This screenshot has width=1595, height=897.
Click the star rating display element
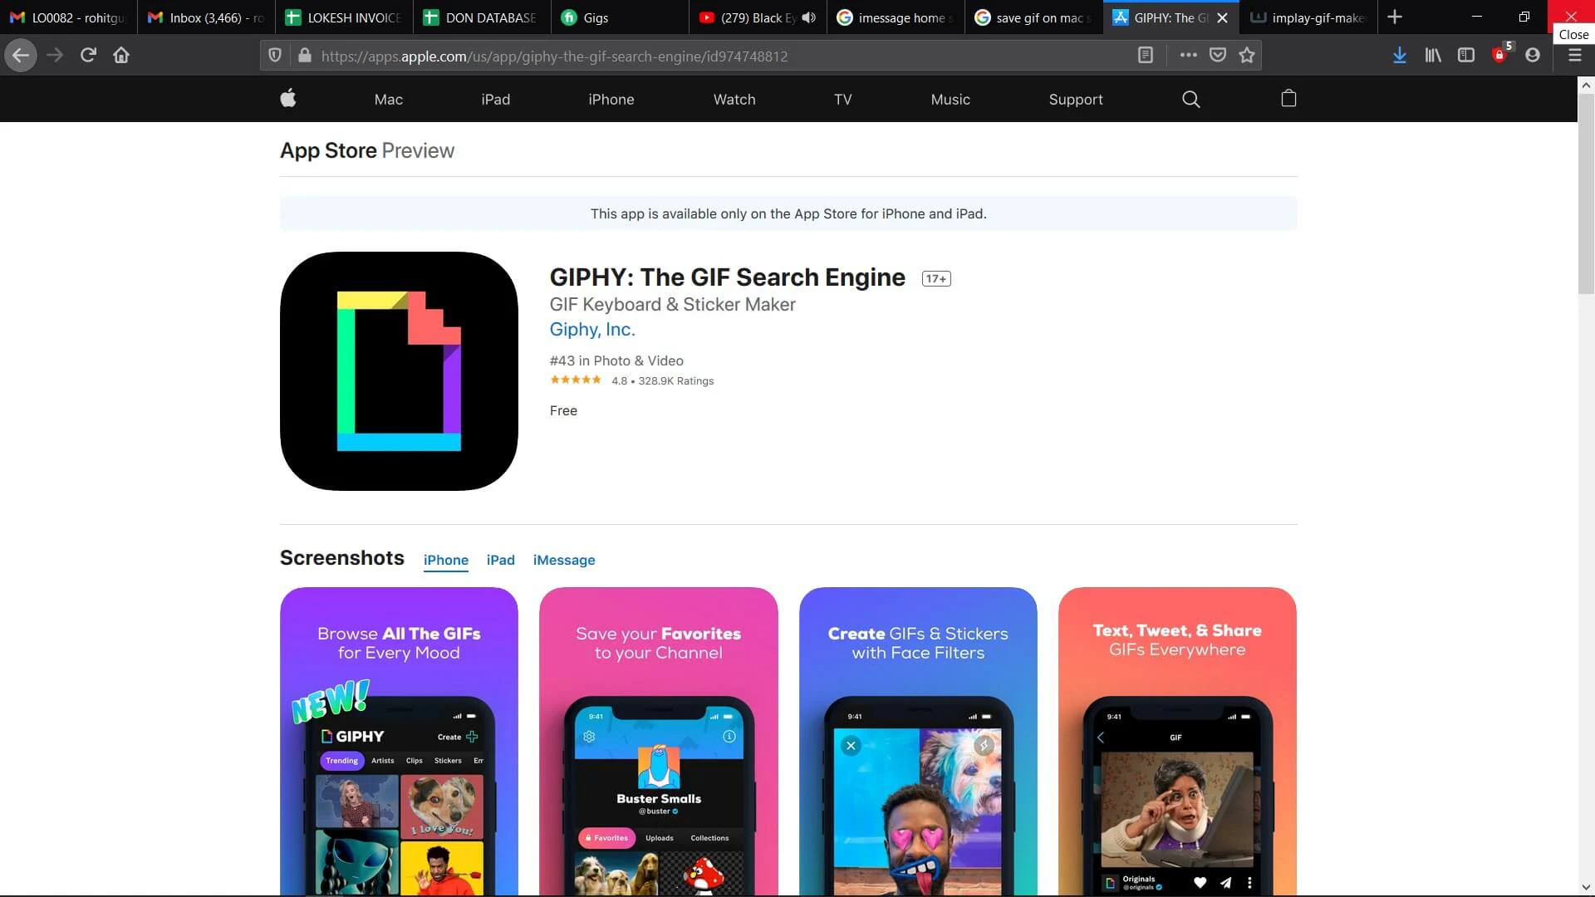[x=574, y=380]
